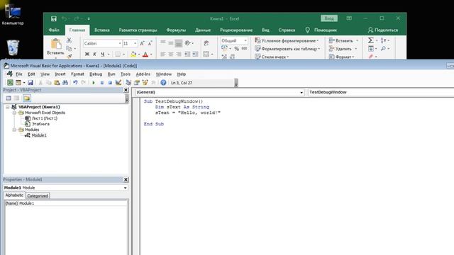Image resolution: width=454 pixels, height=255 pixels.
Task: Click View Object icon in Project panel
Action: pyautogui.click(x=17, y=98)
